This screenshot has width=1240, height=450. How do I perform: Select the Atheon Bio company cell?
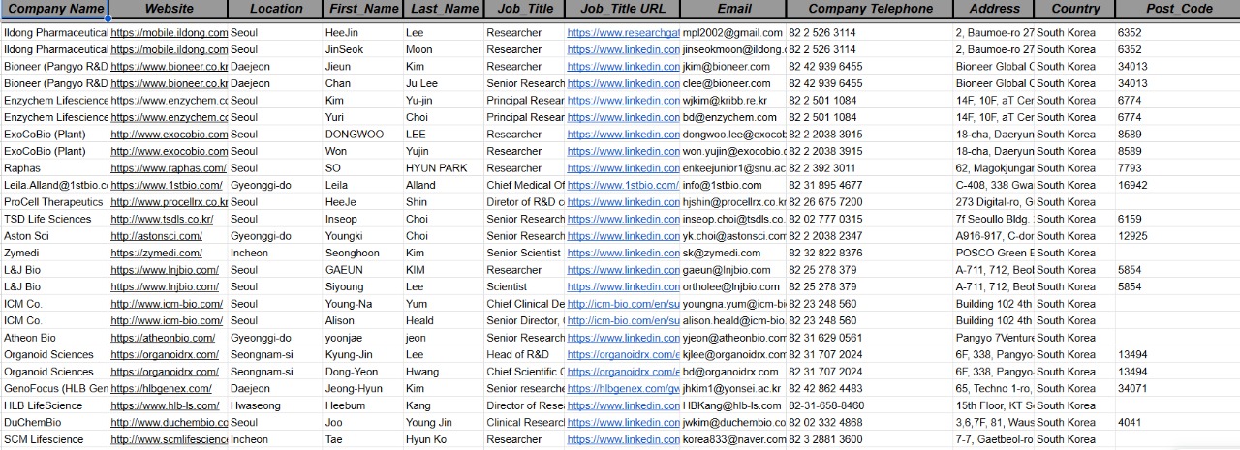(55, 338)
